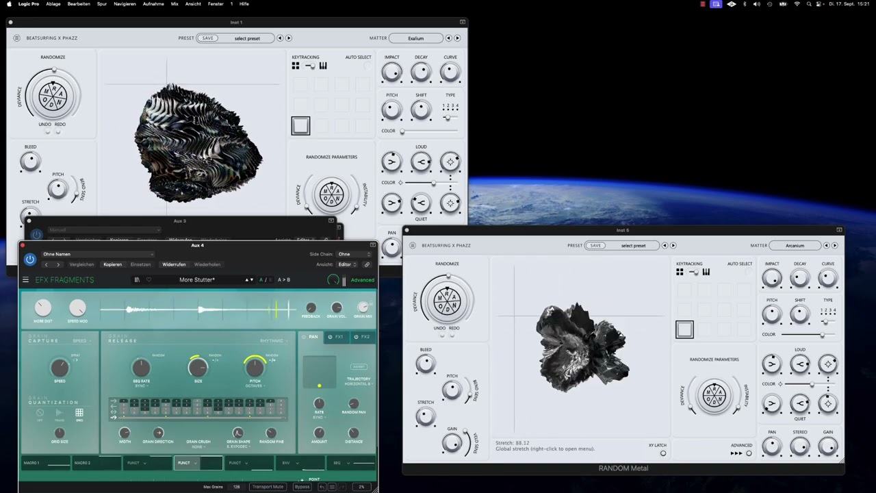This screenshot has width=876, height=493.
Task: Click SAVE preset button in Inst 1
Action: tap(207, 38)
